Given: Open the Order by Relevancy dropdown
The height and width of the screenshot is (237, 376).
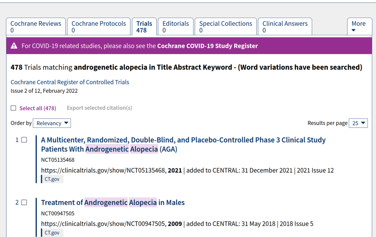Looking at the screenshot, I should 52,123.
